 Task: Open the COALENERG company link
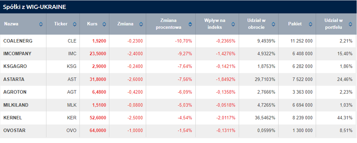[x=18, y=41]
